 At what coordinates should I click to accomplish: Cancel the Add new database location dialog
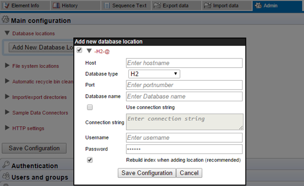coord(189,173)
